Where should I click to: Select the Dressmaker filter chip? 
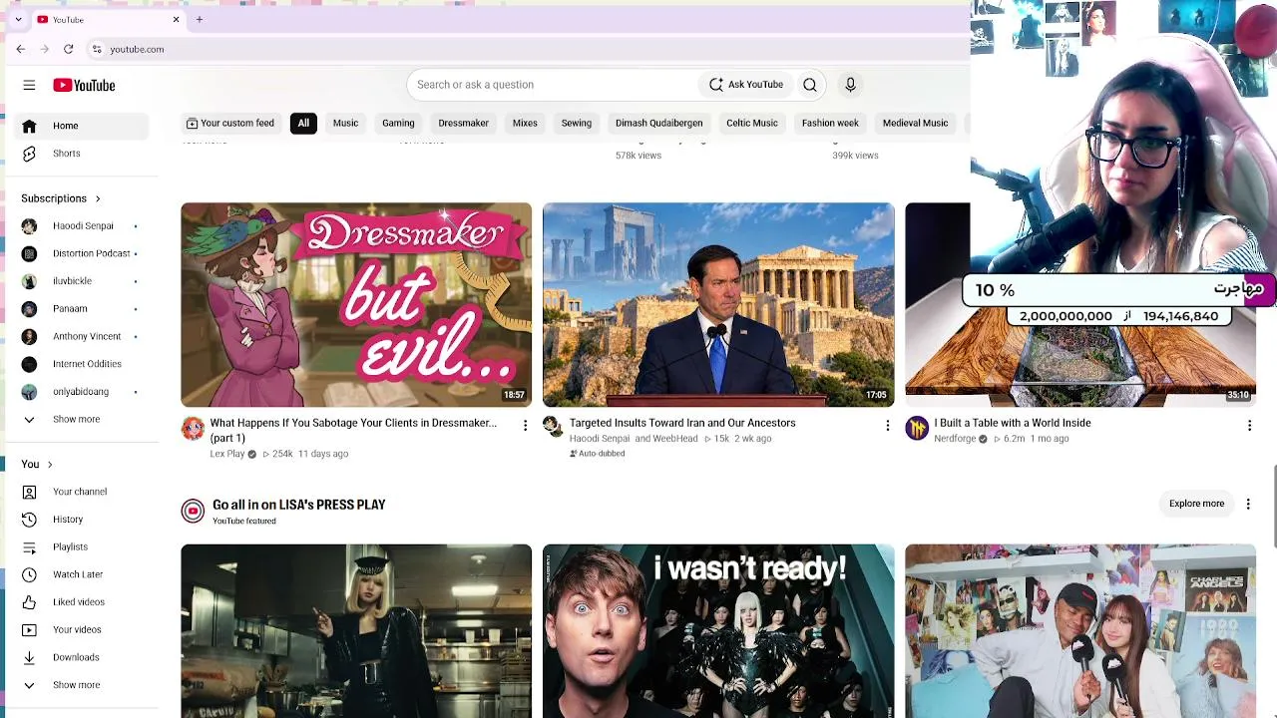coord(463,123)
